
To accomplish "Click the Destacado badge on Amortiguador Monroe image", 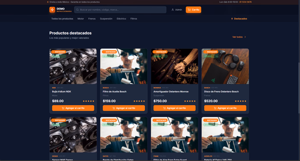I will (x=160, y=52).
